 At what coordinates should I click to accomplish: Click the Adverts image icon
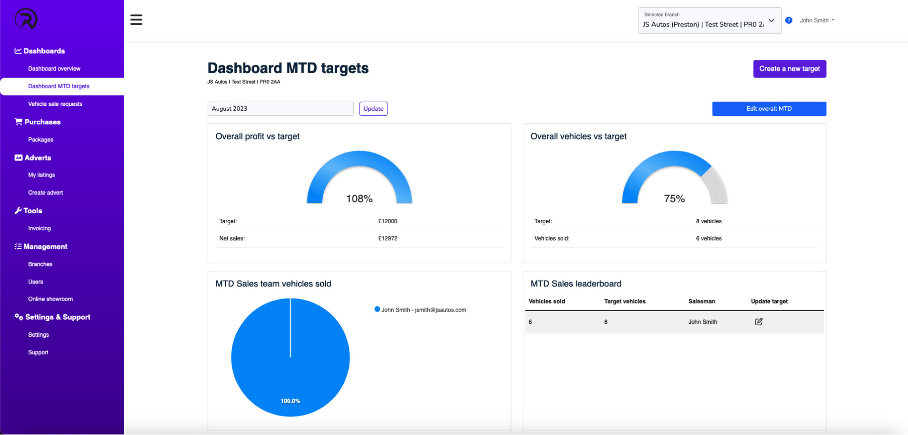coord(19,157)
